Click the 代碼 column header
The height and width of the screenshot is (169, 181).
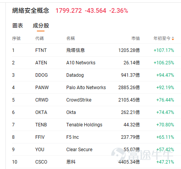tap(40, 38)
